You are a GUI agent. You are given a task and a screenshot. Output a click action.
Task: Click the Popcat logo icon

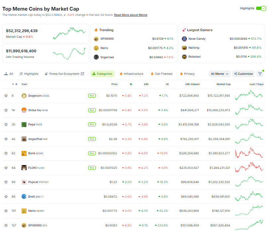pyautogui.click(x=24, y=182)
